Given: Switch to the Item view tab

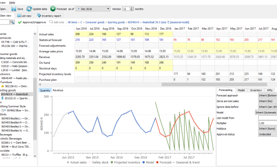Looking at the screenshot, I should (6, 16).
